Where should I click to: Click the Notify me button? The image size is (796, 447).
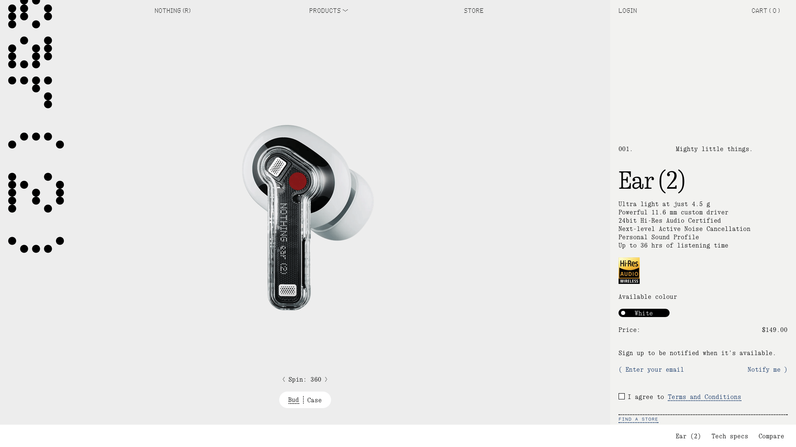click(x=767, y=370)
